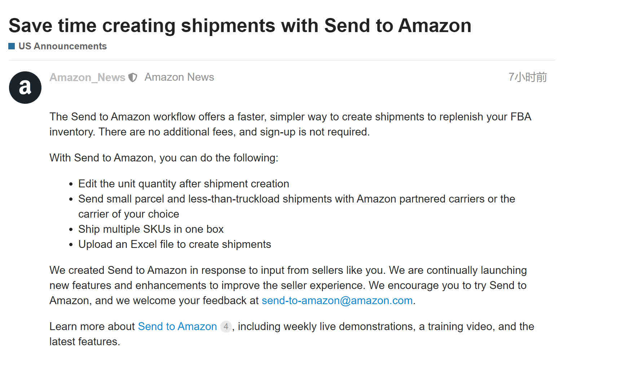The width and height of the screenshot is (644, 369).
Task: Click the bullet Upload an Excel file to create shipments
Action: [x=175, y=244]
